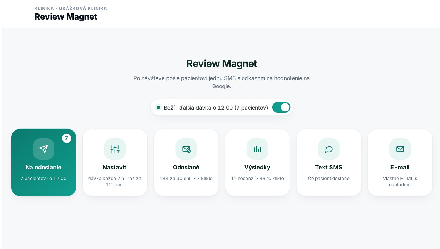
Task: Click the breadcrumb "Klinika · Ukážková klinika"
Action: pos(71,8)
